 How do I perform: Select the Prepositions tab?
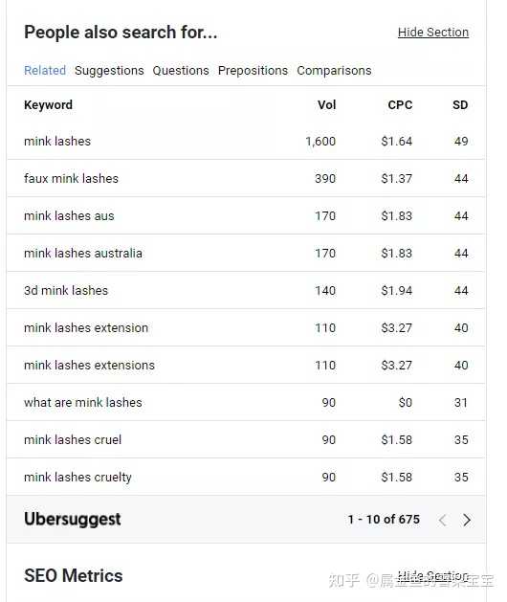(253, 70)
